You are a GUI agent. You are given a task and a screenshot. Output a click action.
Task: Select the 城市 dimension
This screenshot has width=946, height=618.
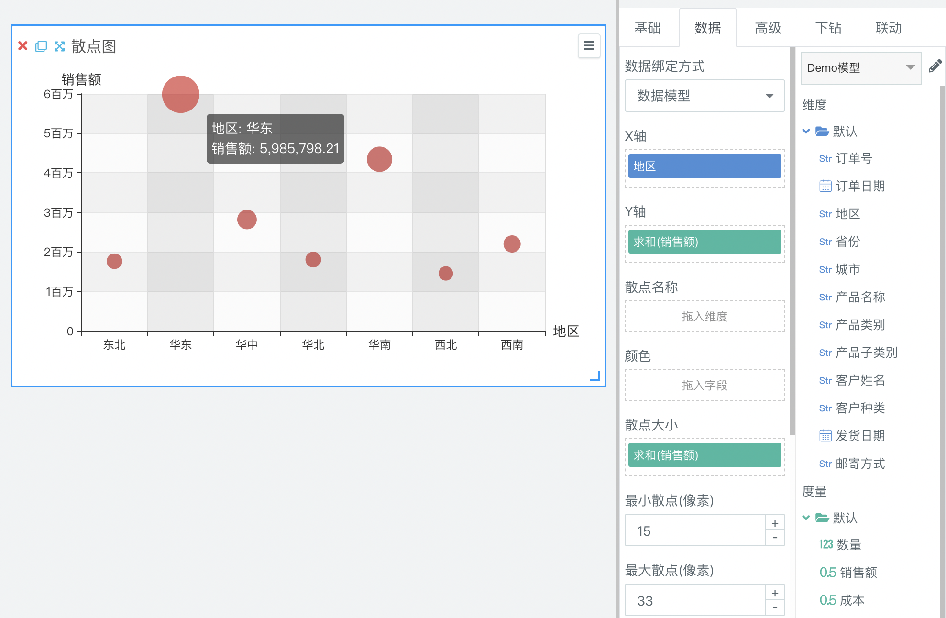click(x=847, y=269)
